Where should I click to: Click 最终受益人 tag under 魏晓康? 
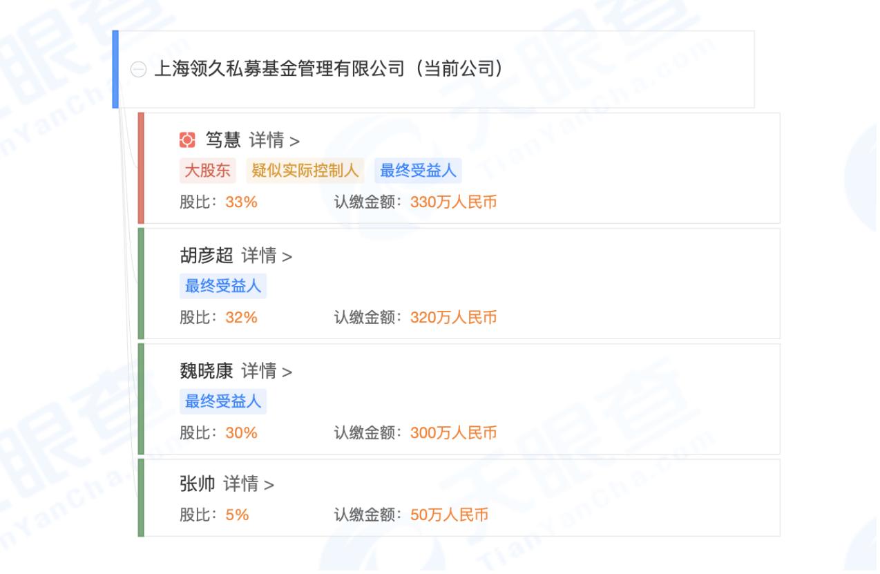pyautogui.click(x=223, y=401)
